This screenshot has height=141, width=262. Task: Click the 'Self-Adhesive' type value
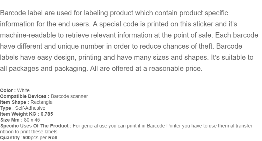click(x=30, y=108)
